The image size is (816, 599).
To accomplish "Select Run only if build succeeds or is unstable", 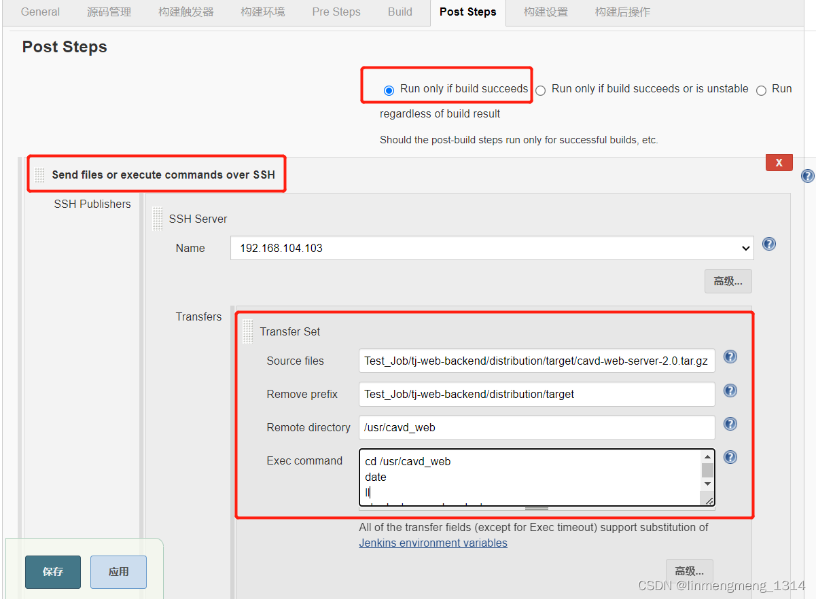I will (540, 90).
